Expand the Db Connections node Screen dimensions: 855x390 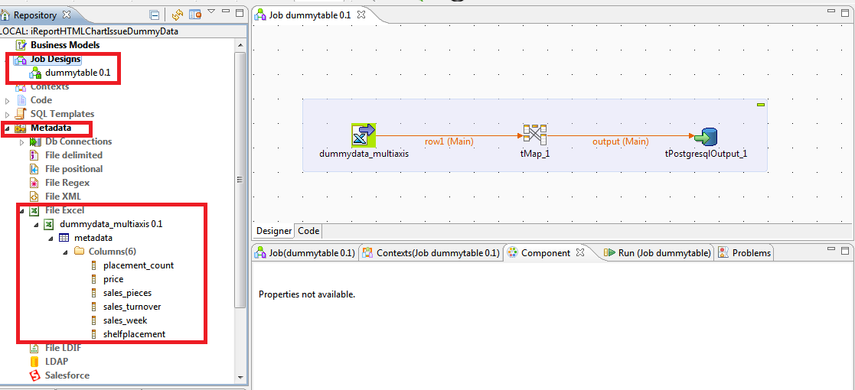click(21, 141)
